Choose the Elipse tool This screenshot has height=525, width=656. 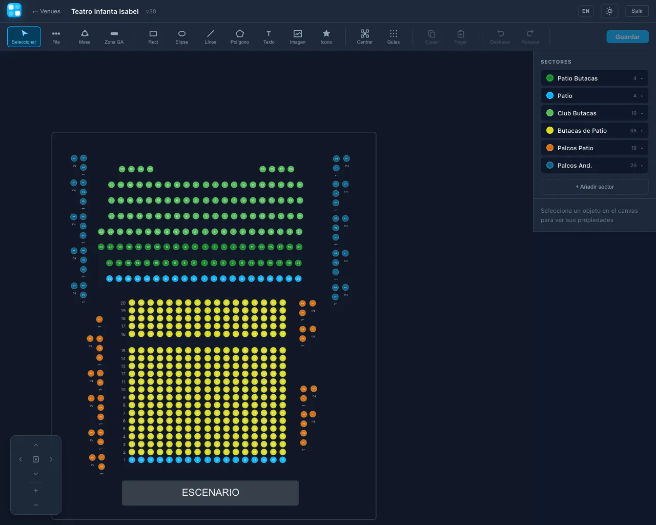point(182,37)
